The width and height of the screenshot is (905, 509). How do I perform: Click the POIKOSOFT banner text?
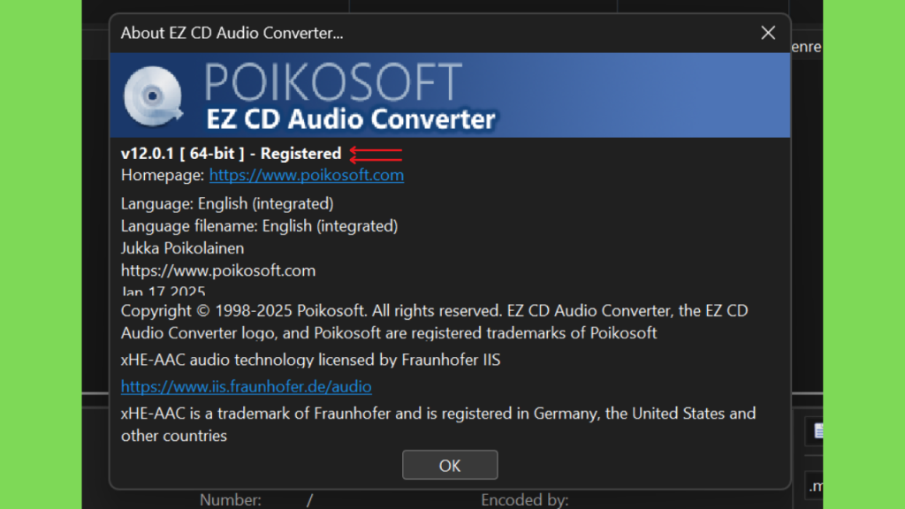point(333,82)
